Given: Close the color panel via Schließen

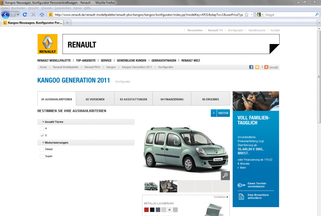Looking at the screenshot, I should coord(221,197).
